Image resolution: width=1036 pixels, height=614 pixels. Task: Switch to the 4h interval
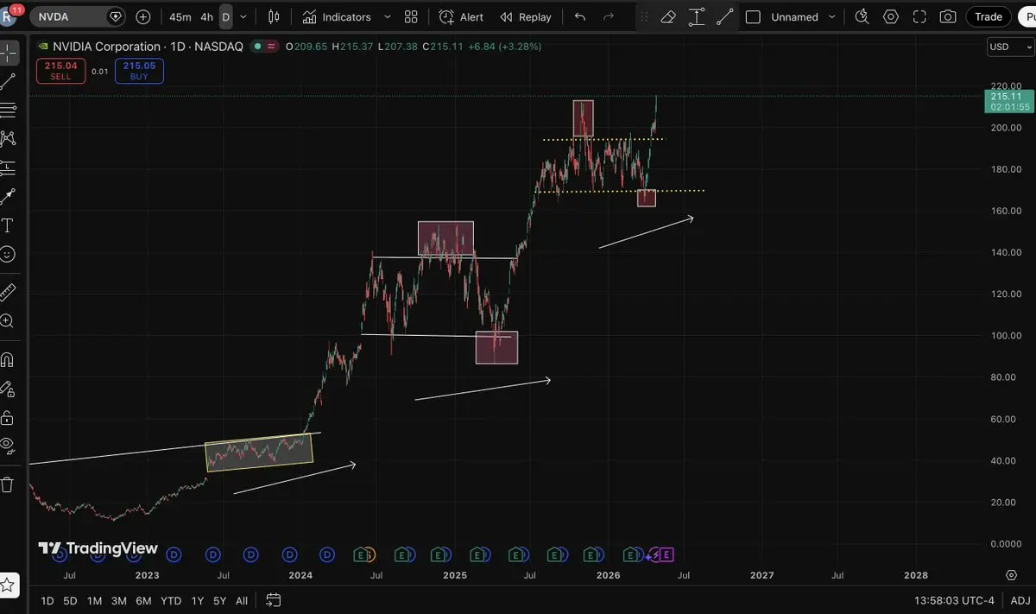pyautogui.click(x=206, y=16)
